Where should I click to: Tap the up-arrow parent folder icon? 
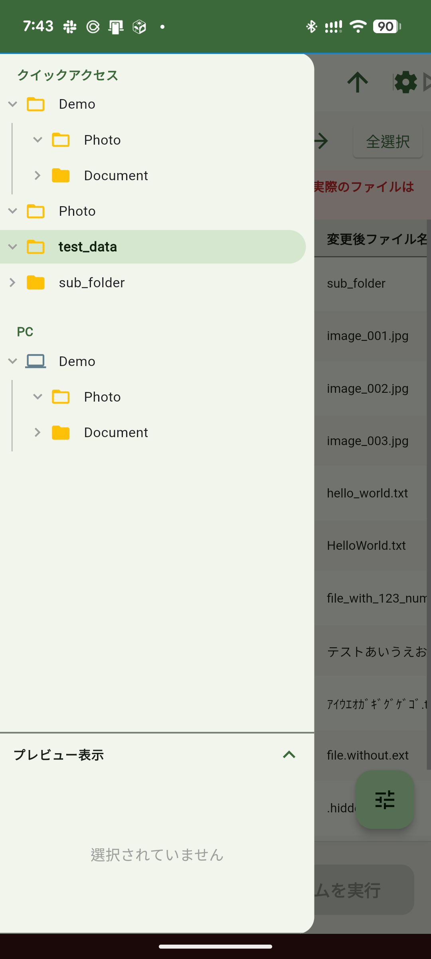coord(357,82)
